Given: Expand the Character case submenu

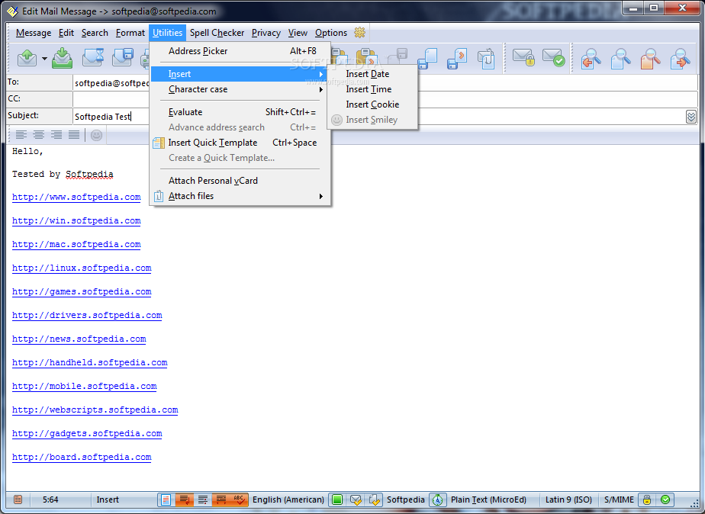Looking at the screenshot, I should (x=241, y=89).
